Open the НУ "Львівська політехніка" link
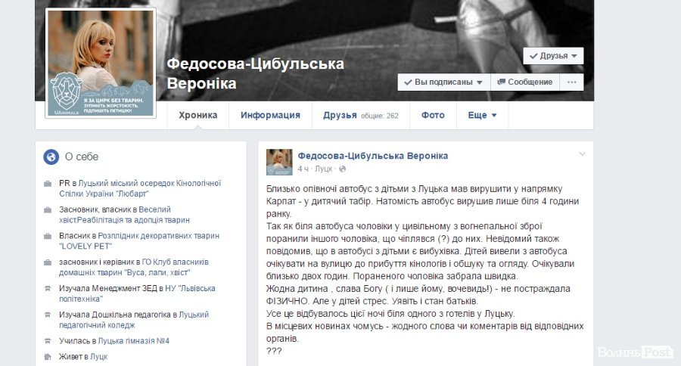This screenshot has height=366, width=681. tap(137, 294)
